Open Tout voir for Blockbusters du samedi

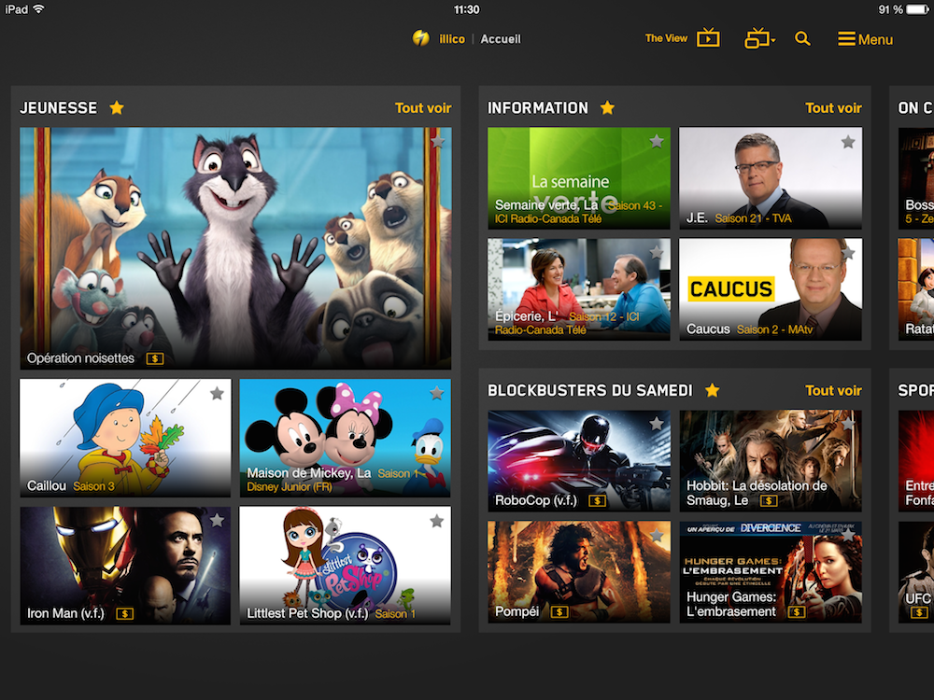click(x=833, y=390)
